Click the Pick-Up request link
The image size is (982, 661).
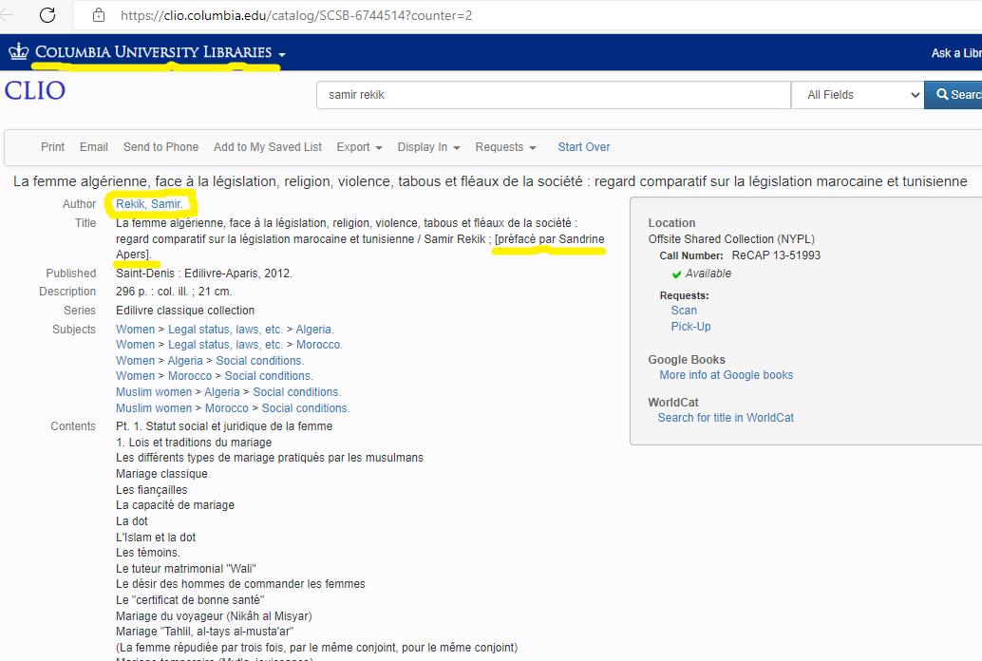690,327
